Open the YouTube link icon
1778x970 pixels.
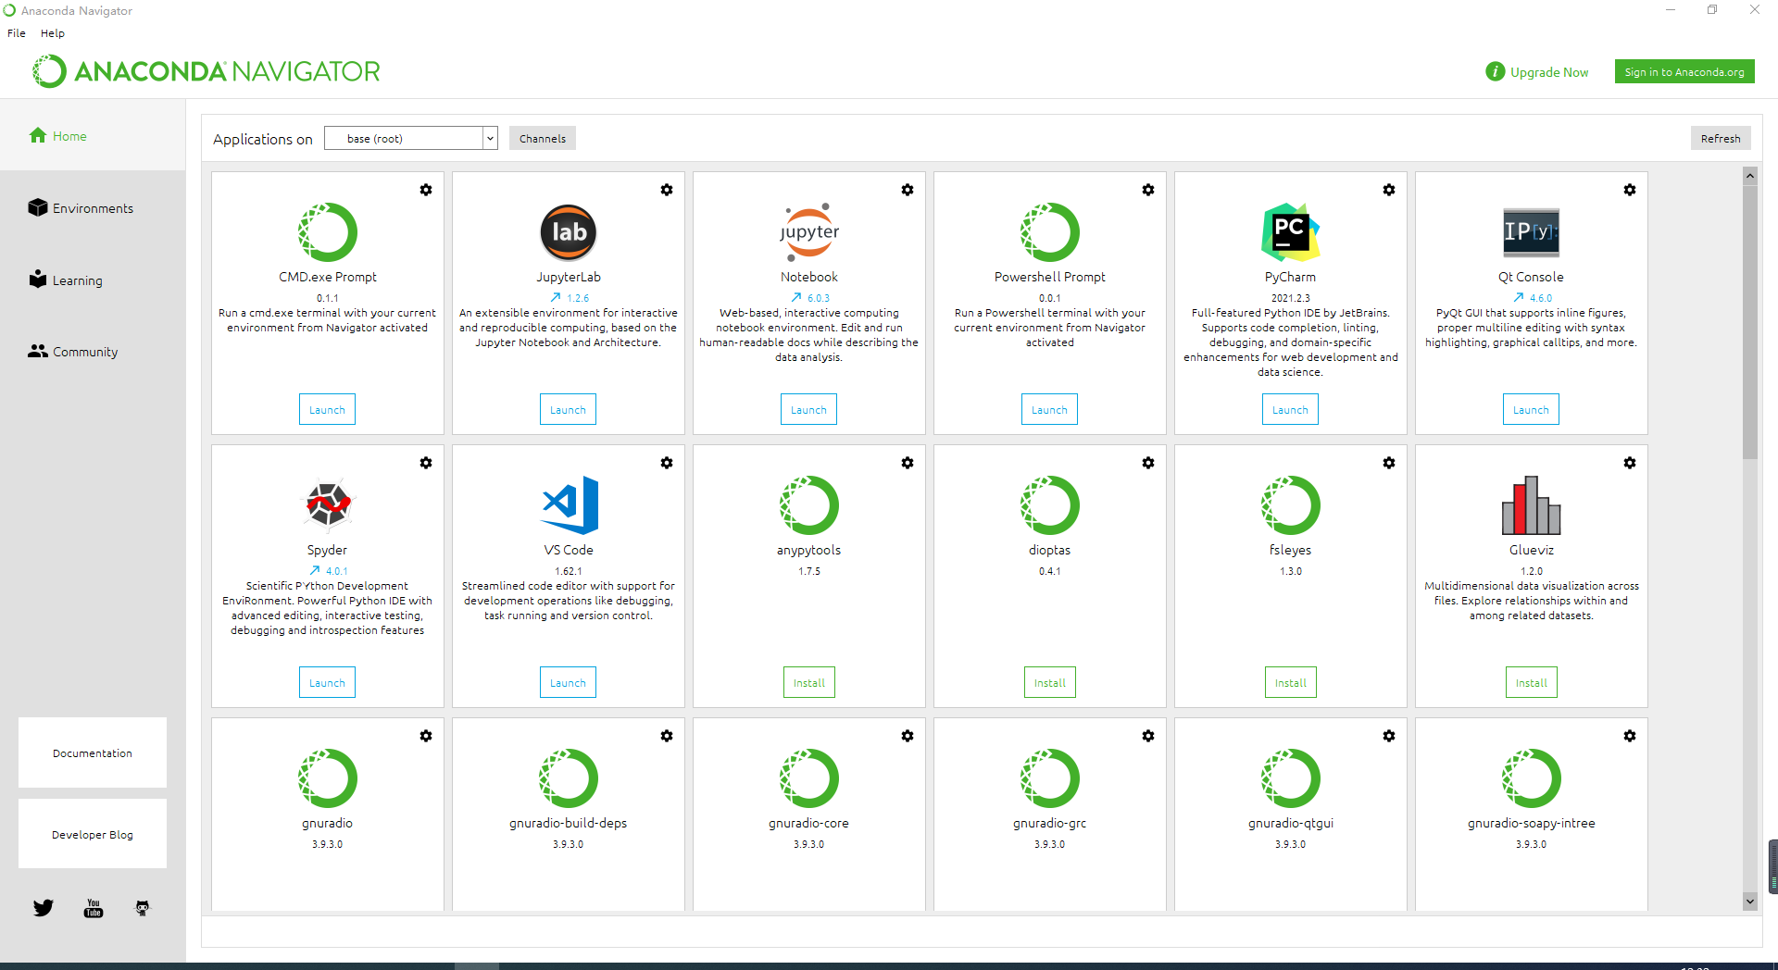[x=94, y=908]
